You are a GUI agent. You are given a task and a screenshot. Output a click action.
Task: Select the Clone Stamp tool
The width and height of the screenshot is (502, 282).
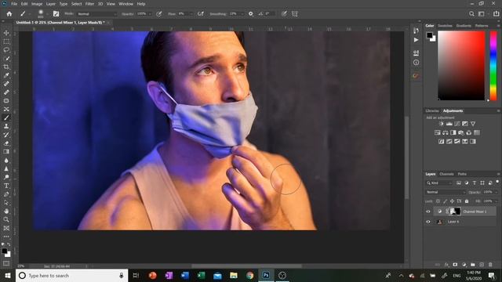(6, 126)
